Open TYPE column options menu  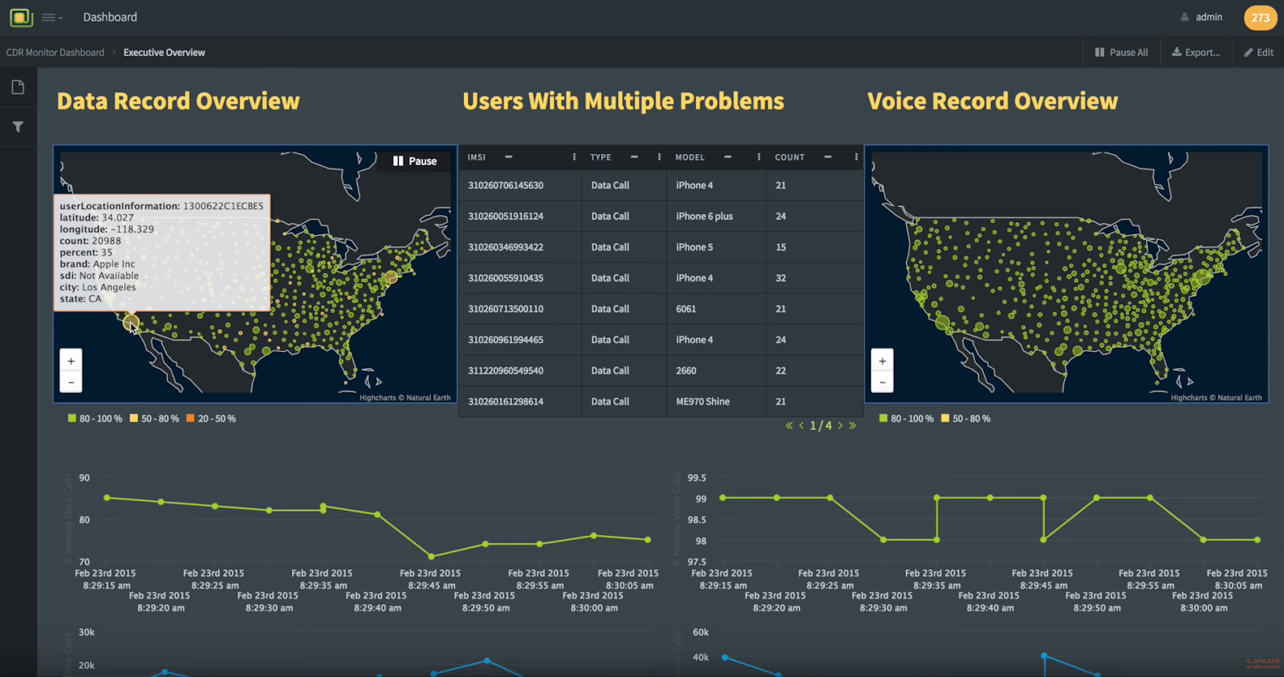point(660,157)
